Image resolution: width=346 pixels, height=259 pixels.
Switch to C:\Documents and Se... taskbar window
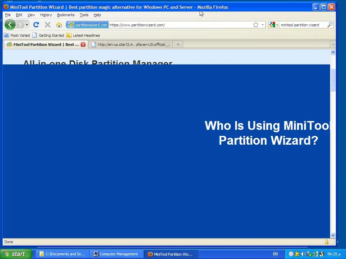point(62,254)
